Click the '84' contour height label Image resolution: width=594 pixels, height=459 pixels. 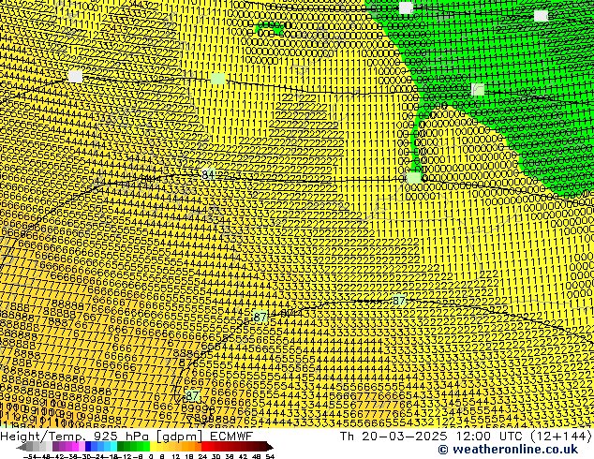[x=208, y=174]
